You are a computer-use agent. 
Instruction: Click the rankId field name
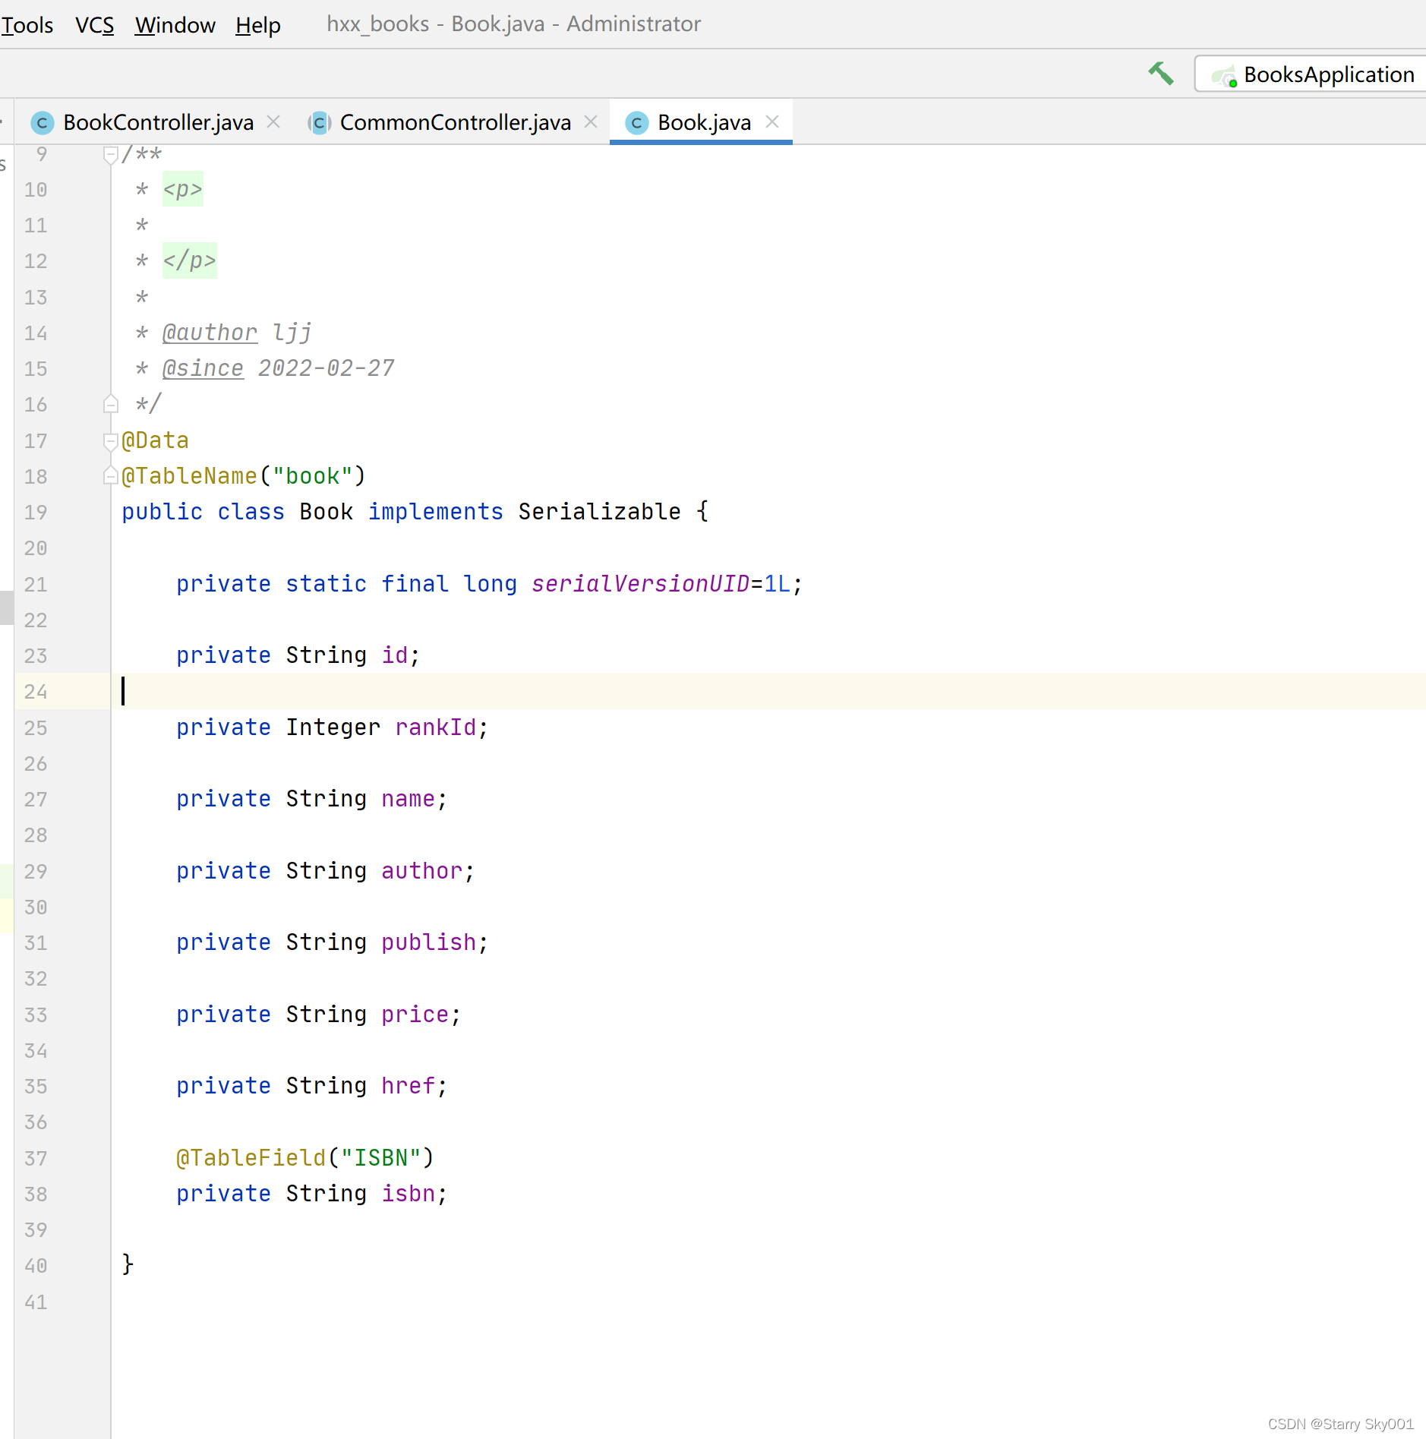pyautogui.click(x=435, y=727)
